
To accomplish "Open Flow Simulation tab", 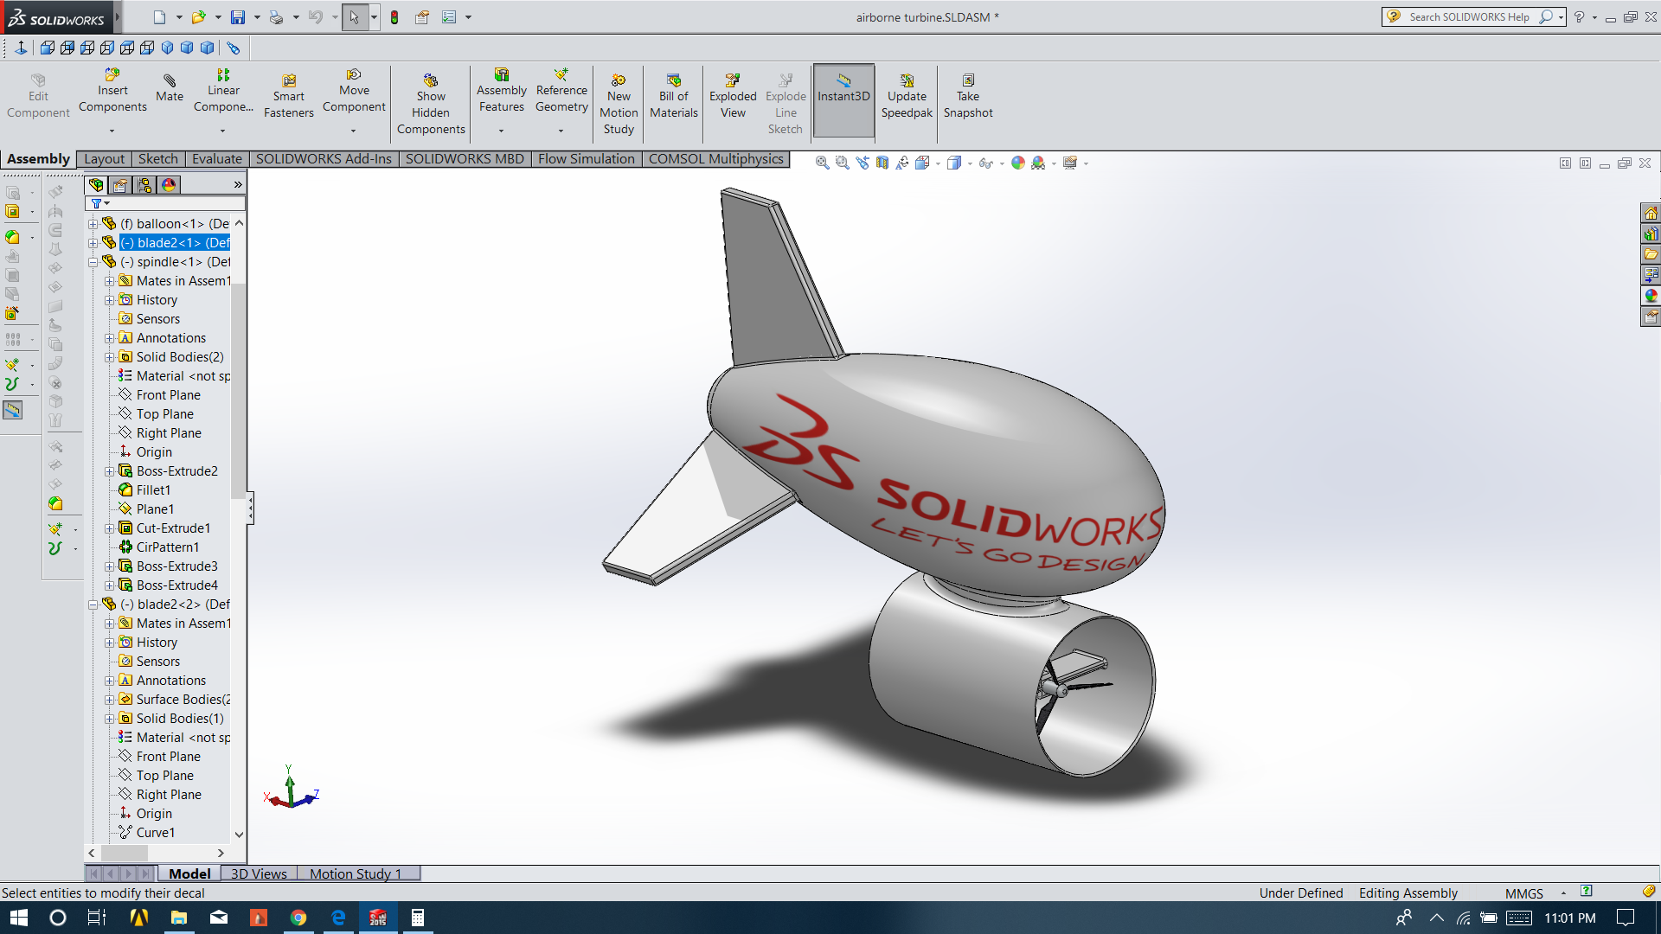I will pos(587,159).
